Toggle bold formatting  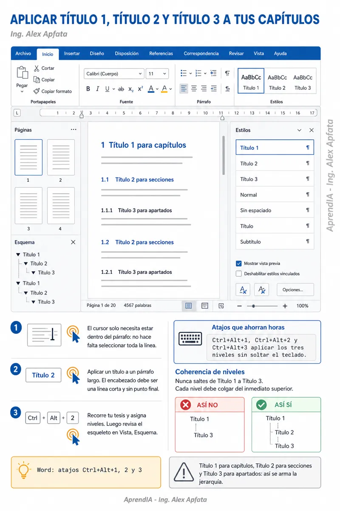[88, 89]
